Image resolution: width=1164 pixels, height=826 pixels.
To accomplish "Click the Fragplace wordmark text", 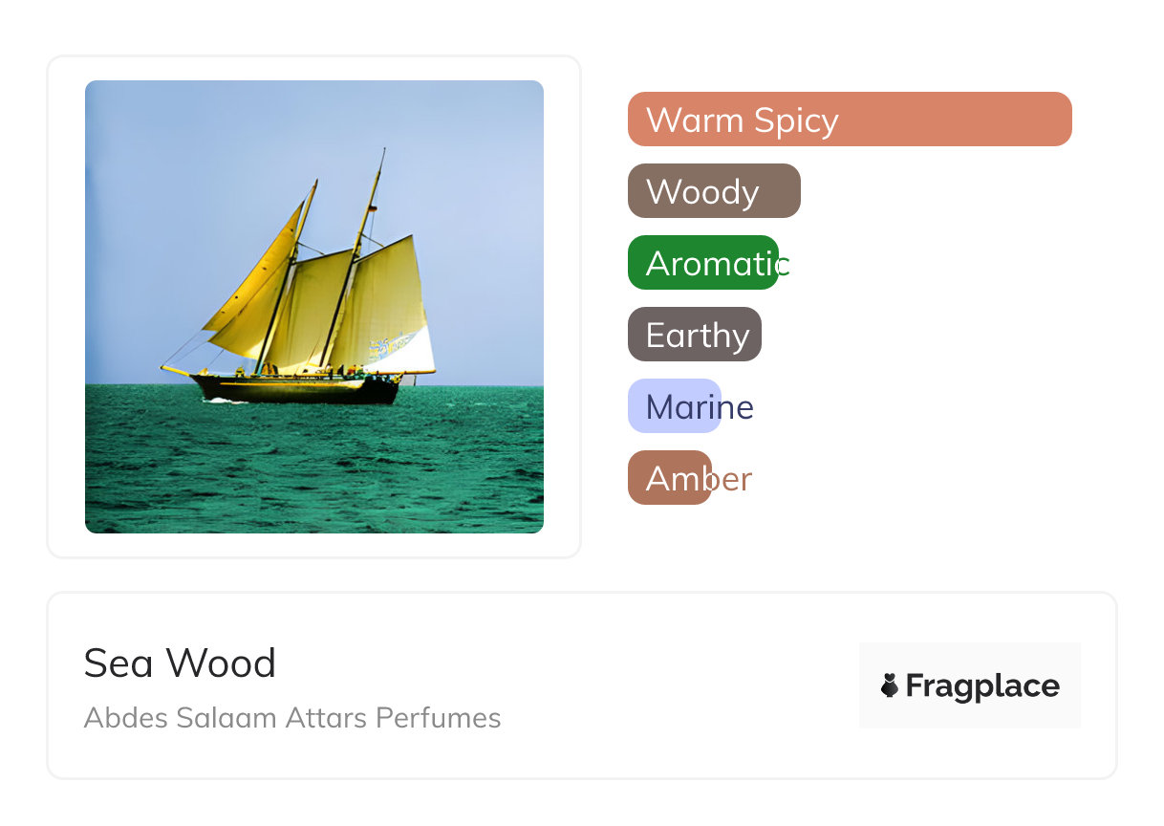I will coord(982,685).
